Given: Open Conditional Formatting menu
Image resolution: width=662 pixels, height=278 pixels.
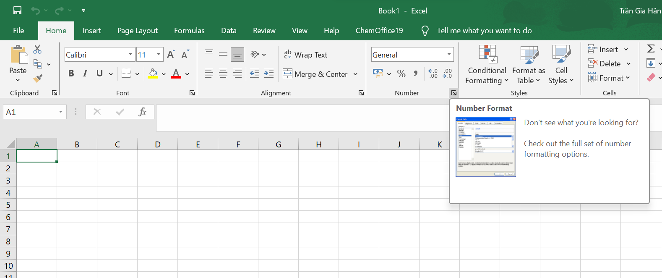Looking at the screenshot, I should (487, 65).
